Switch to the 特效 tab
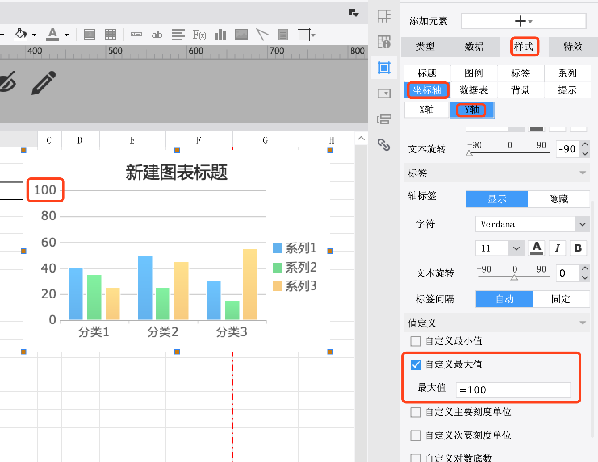This screenshot has height=462, width=598. pos(573,47)
